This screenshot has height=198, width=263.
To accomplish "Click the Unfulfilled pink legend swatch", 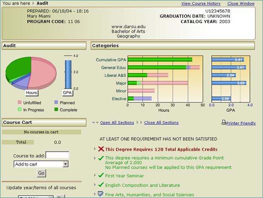I will pyautogui.click(x=20, y=102).
